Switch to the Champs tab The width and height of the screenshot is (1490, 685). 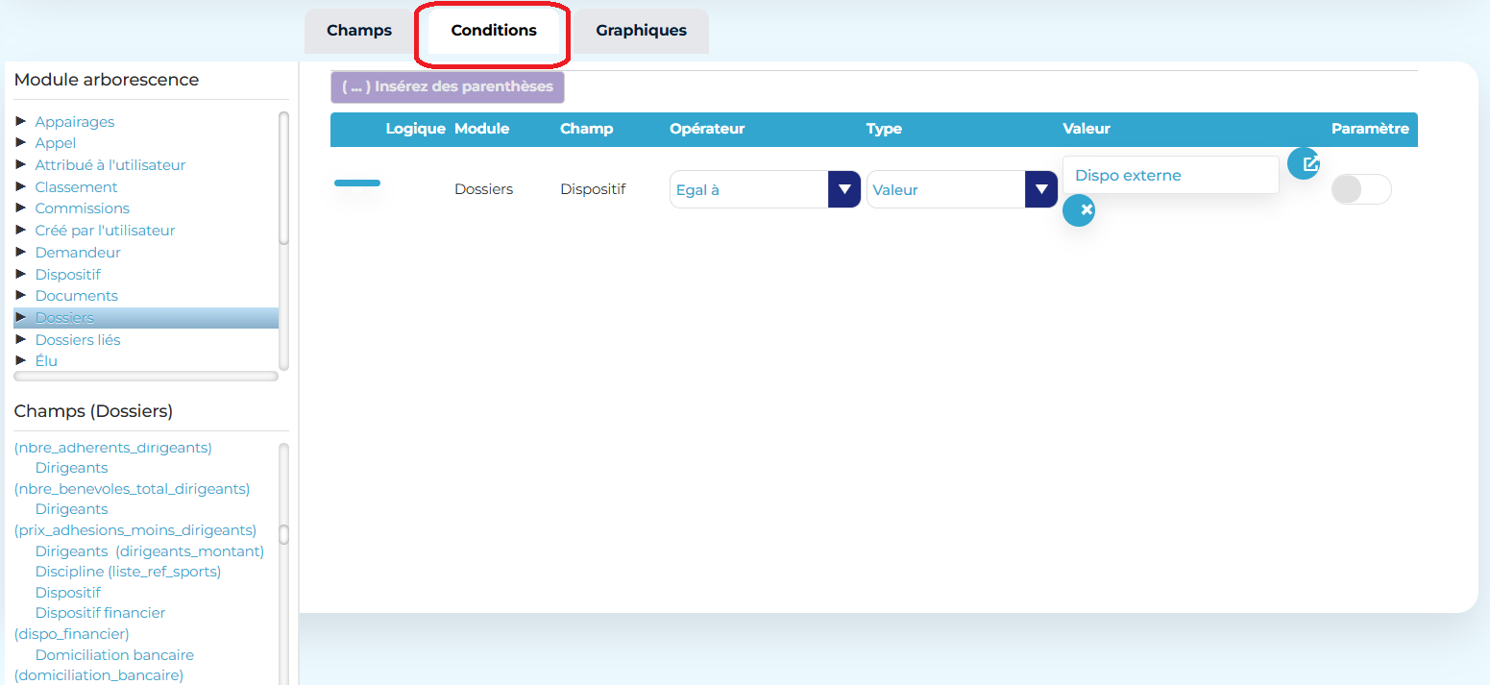click(359, 31)
